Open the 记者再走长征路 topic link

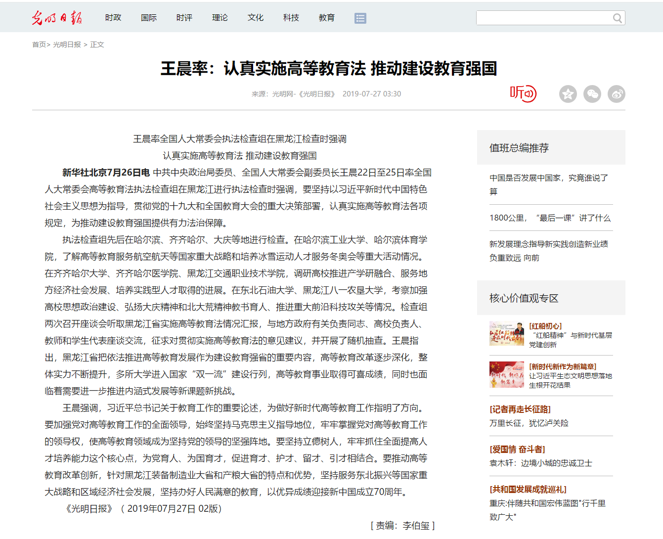(x=520, y=409)
